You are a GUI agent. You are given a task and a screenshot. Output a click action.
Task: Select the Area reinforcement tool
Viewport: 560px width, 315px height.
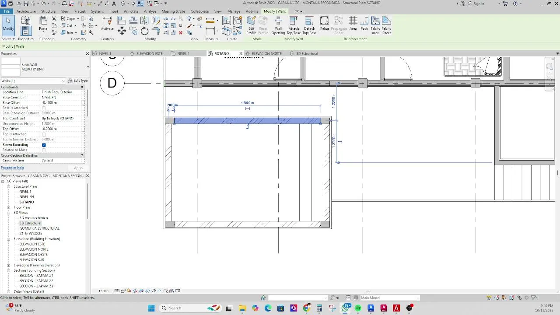click(x=353, y=24)
